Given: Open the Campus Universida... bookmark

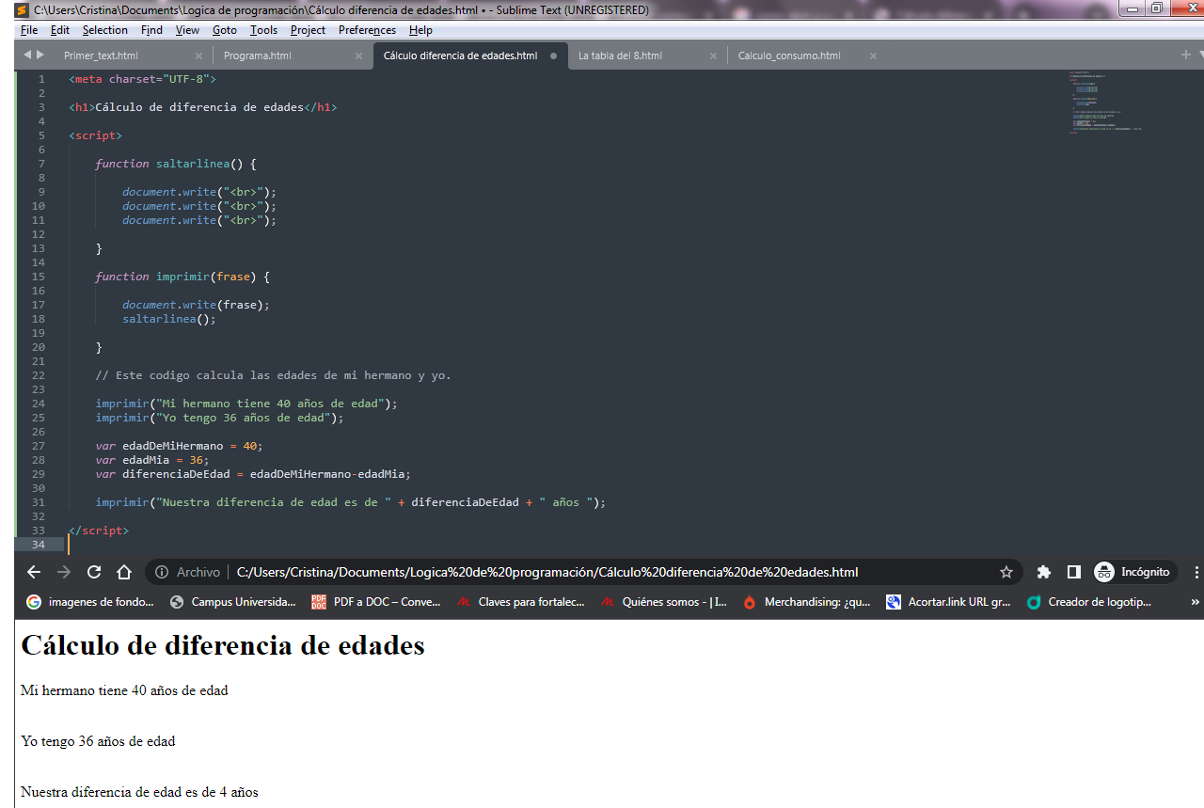Looking at the screenshot, I should [x=232, y=602].
